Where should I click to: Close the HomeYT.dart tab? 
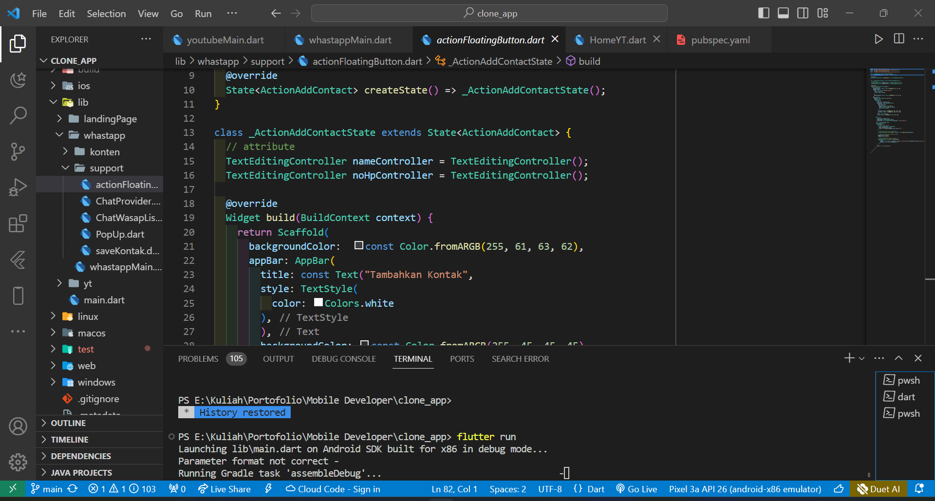click(x=656, y=39)
